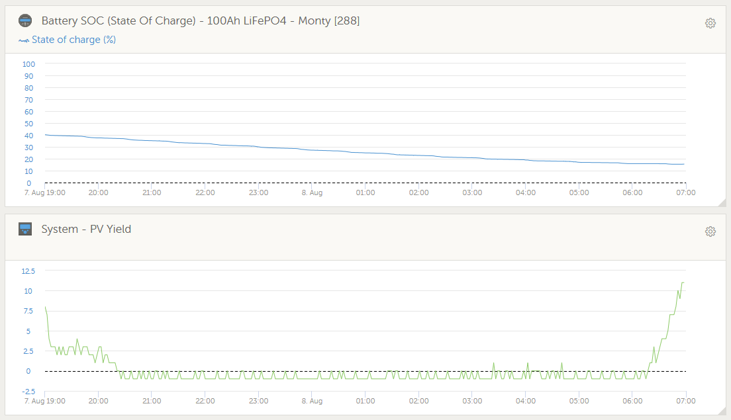Click the battery monitor icon beside Battery SOC title
The image size is (731, 420).
(25, 21)
